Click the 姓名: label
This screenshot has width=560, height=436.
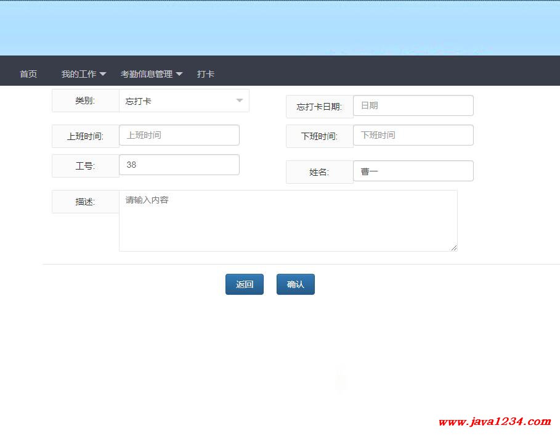[x=320, y=172]
